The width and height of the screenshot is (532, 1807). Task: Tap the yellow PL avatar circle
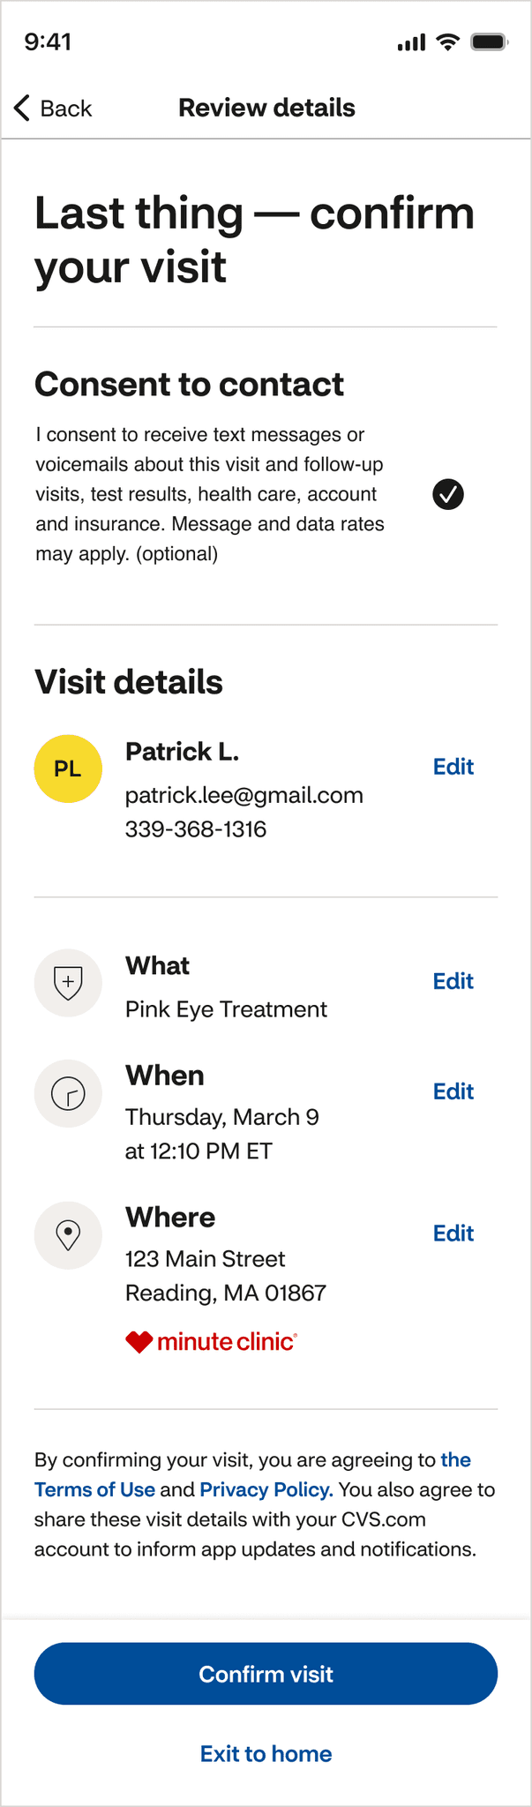(68, 769)
